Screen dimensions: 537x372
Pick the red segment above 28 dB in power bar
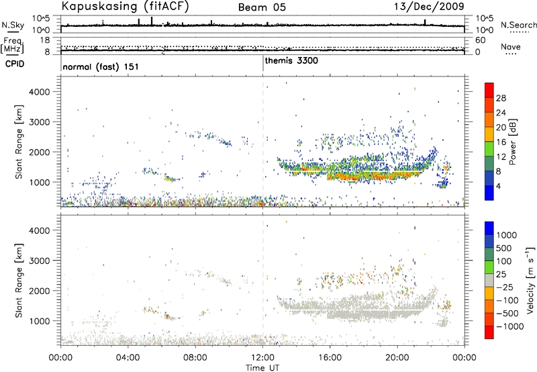point(489,90)
